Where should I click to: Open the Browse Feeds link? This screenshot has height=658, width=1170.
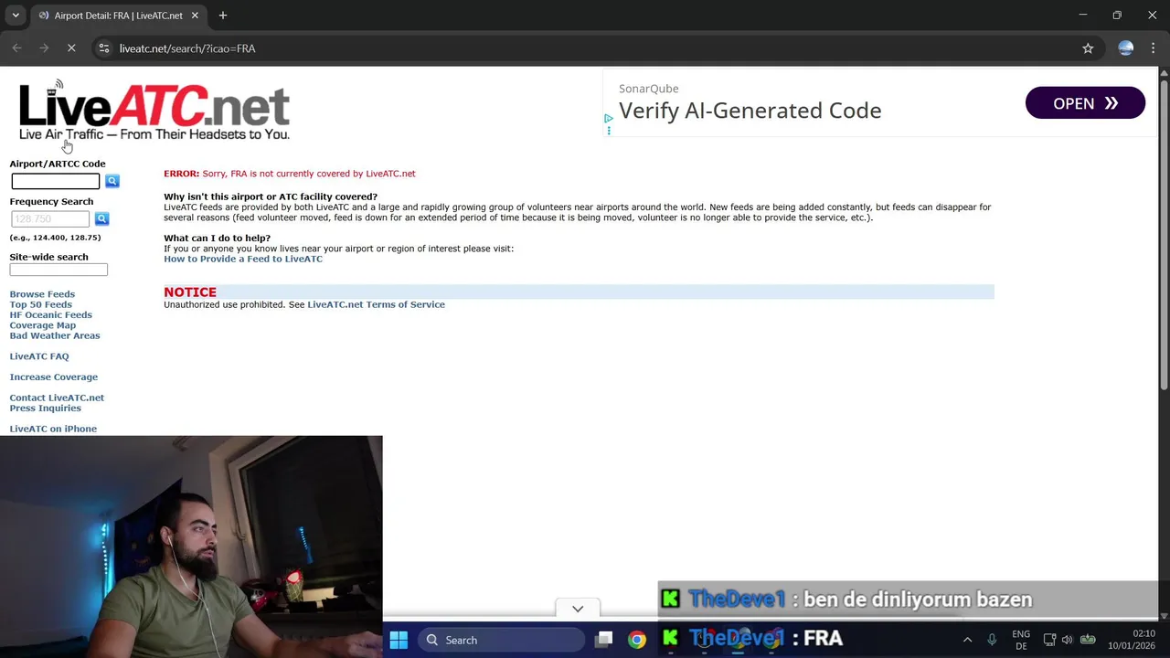(42, 294)
